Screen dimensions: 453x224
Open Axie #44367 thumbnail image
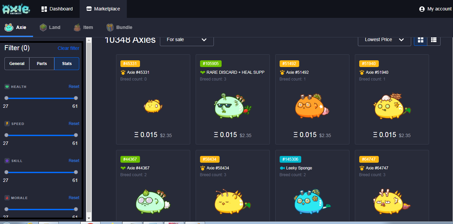pyautogui.click(x=153, y=201)
